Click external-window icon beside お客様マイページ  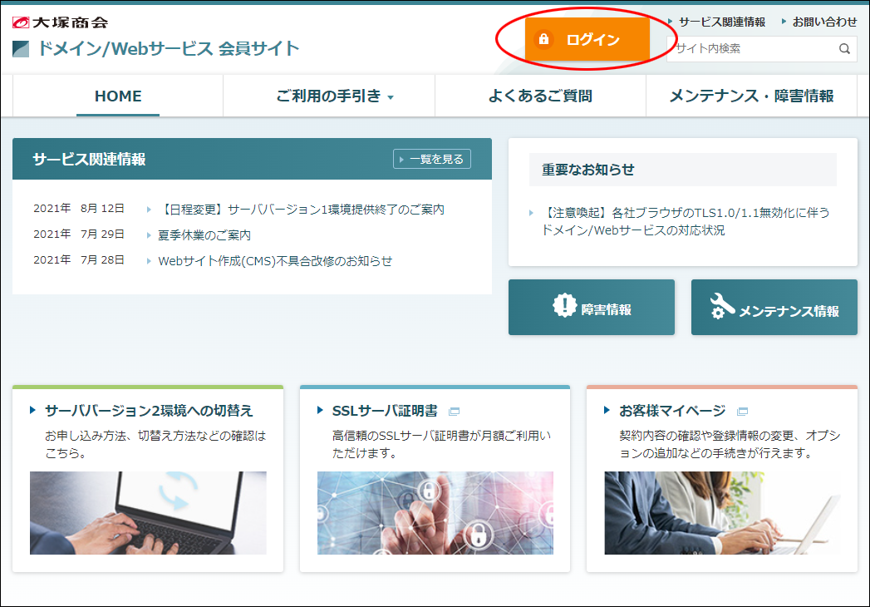[742, 412]
